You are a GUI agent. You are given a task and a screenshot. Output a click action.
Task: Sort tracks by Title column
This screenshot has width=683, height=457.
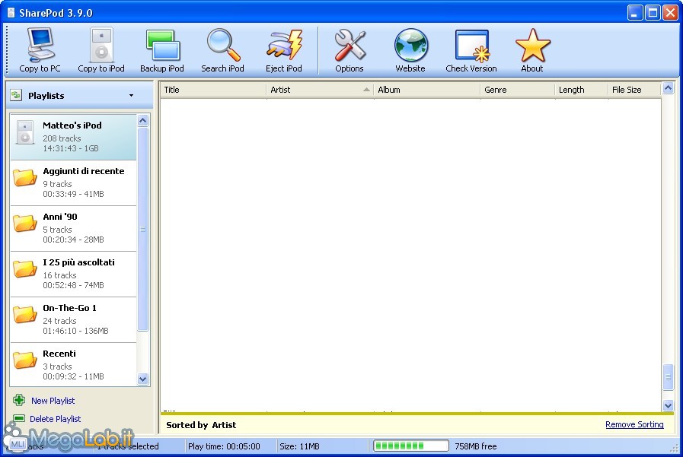click(213, 90)
